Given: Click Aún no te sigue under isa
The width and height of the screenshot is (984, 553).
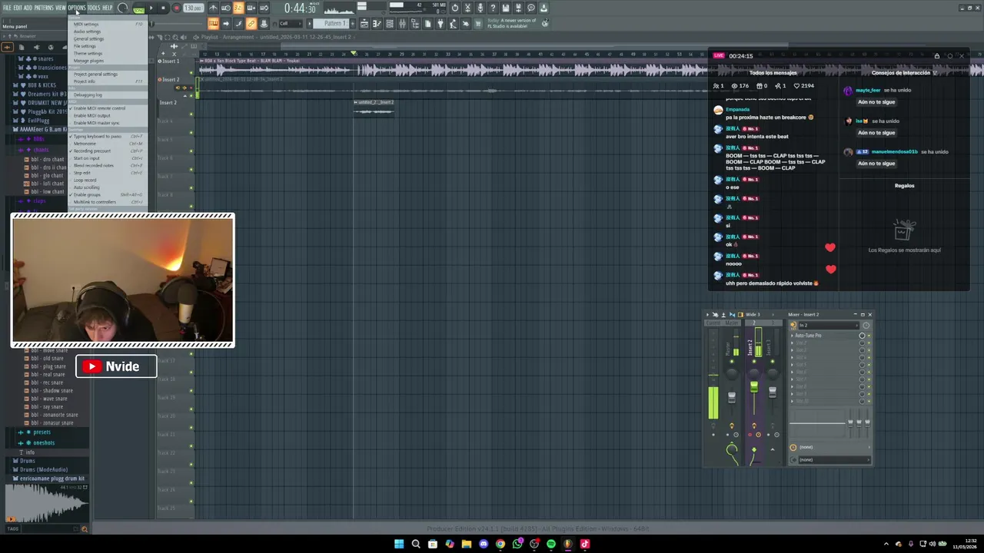Looking at the screenshot, I should click(x=876, y=133).
